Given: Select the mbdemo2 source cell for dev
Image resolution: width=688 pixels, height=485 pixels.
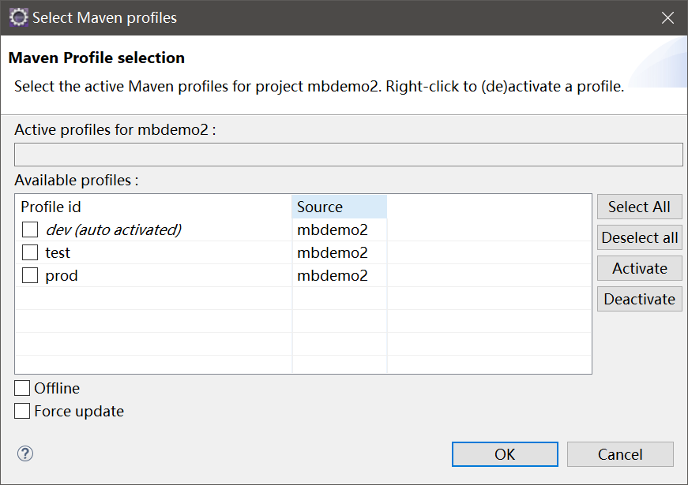Looking at the screenshot, I should click(x=333, y=229).
